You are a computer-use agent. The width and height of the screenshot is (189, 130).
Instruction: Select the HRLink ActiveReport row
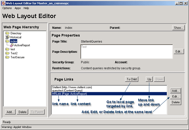(x=109, y=94)
